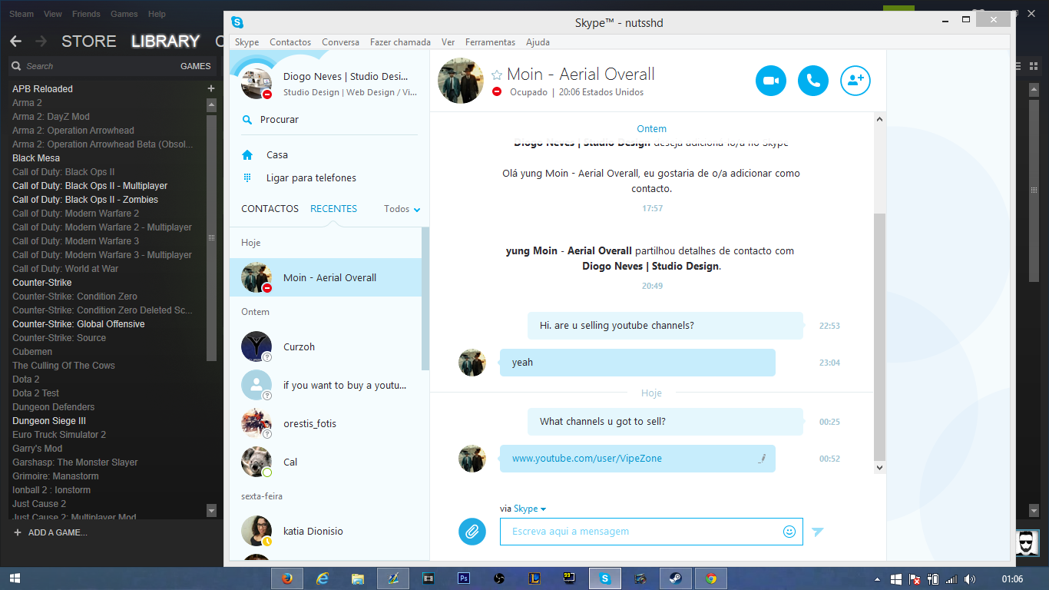Screen dimensions: 1049x590
Task: Click the www.youtube.com/user/VipeZone link
Action: tap(587, 459)
